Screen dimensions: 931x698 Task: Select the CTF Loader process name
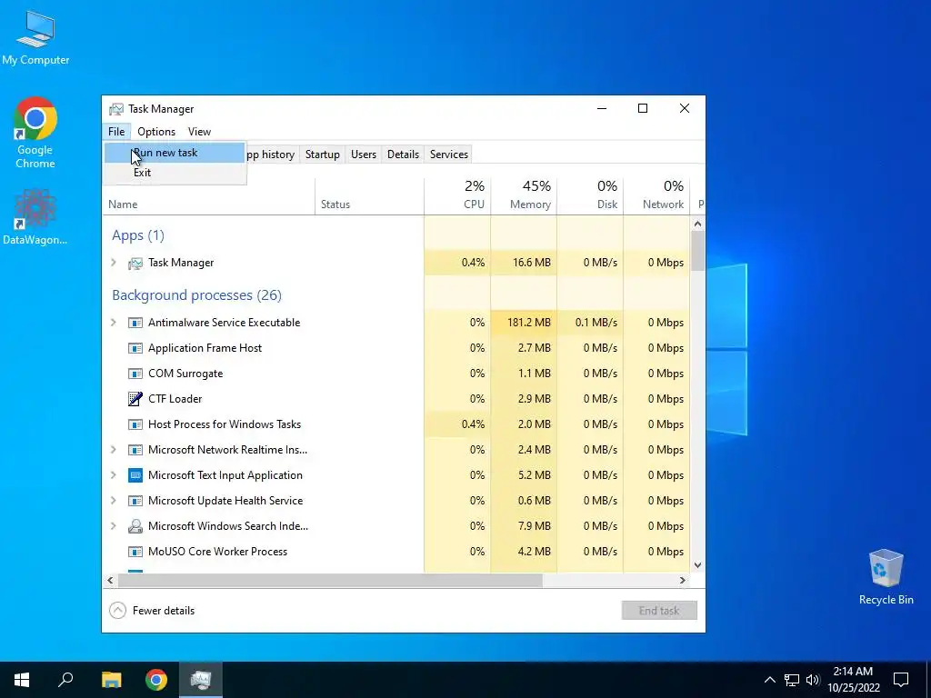pyautogui.click(x=175, y=399)
